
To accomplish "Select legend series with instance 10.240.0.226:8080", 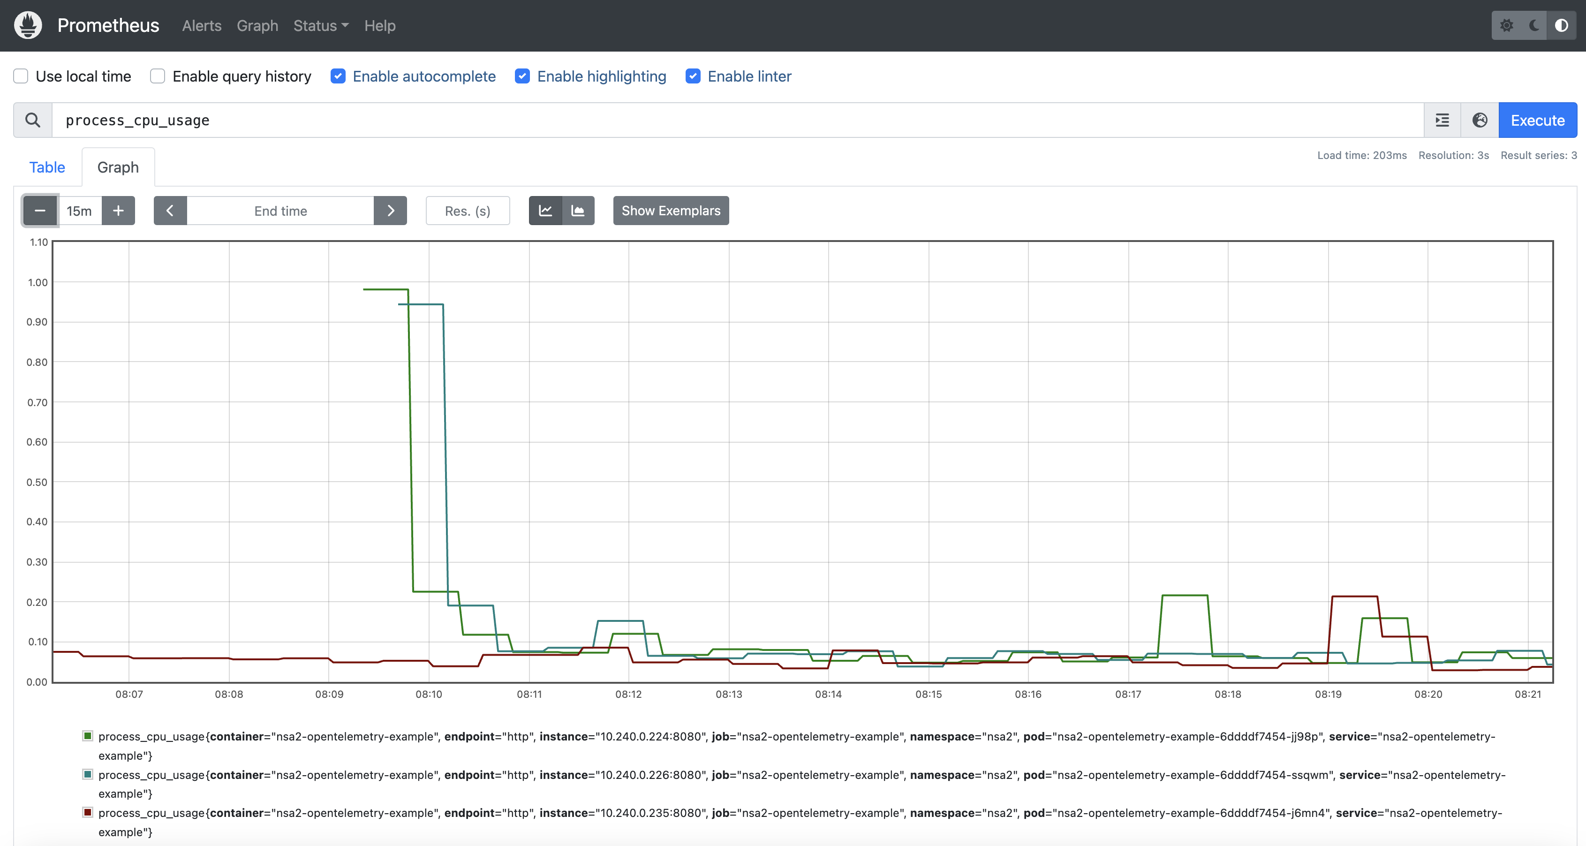I will (x=801, y=784).
